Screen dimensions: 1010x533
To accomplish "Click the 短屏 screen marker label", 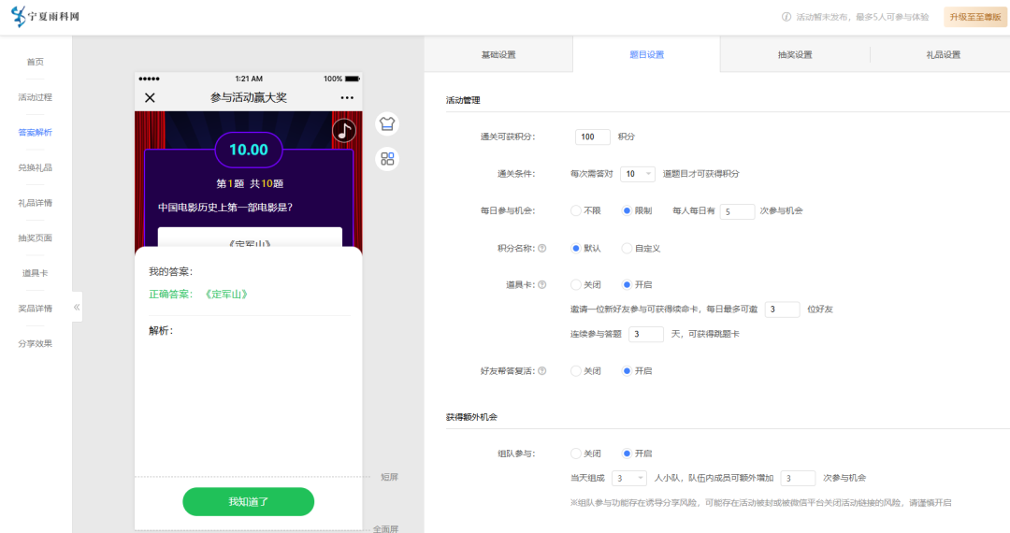I will (389, 477).
